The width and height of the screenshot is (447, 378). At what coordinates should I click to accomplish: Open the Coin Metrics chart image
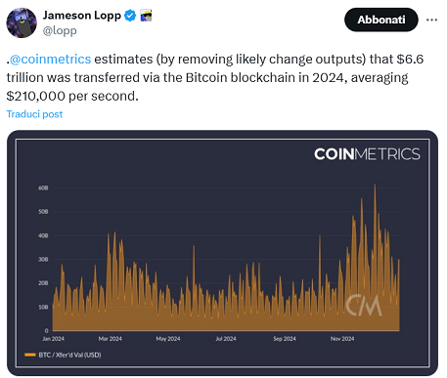coord(222,253)
